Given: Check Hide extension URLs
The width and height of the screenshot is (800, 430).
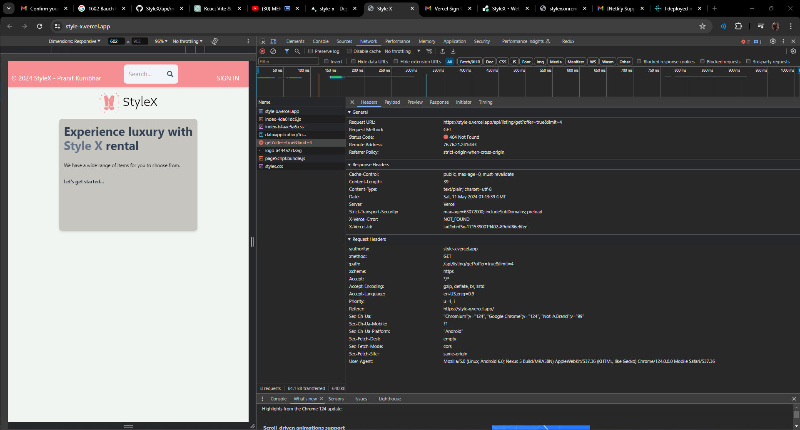Looking at the screenshot, I should point(396,62).
